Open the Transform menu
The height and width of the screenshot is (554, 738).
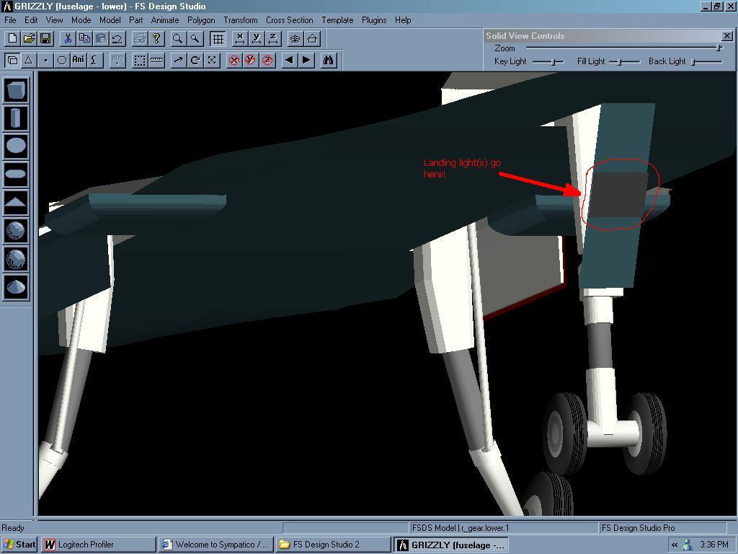[x=240, y=20]
